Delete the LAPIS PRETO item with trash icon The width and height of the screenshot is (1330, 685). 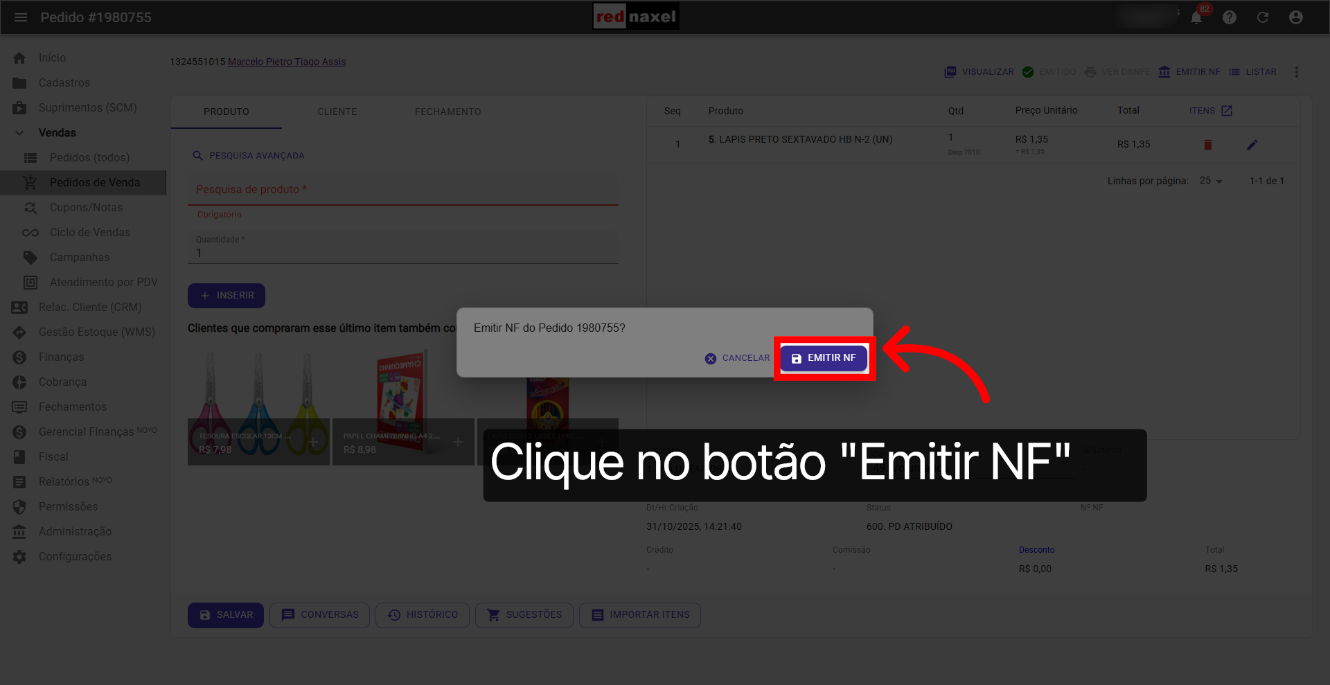tap(1208, 145)
